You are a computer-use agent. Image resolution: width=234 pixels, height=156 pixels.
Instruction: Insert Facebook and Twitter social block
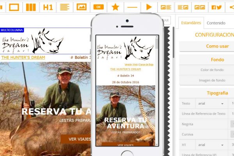(x=217, y=7)
